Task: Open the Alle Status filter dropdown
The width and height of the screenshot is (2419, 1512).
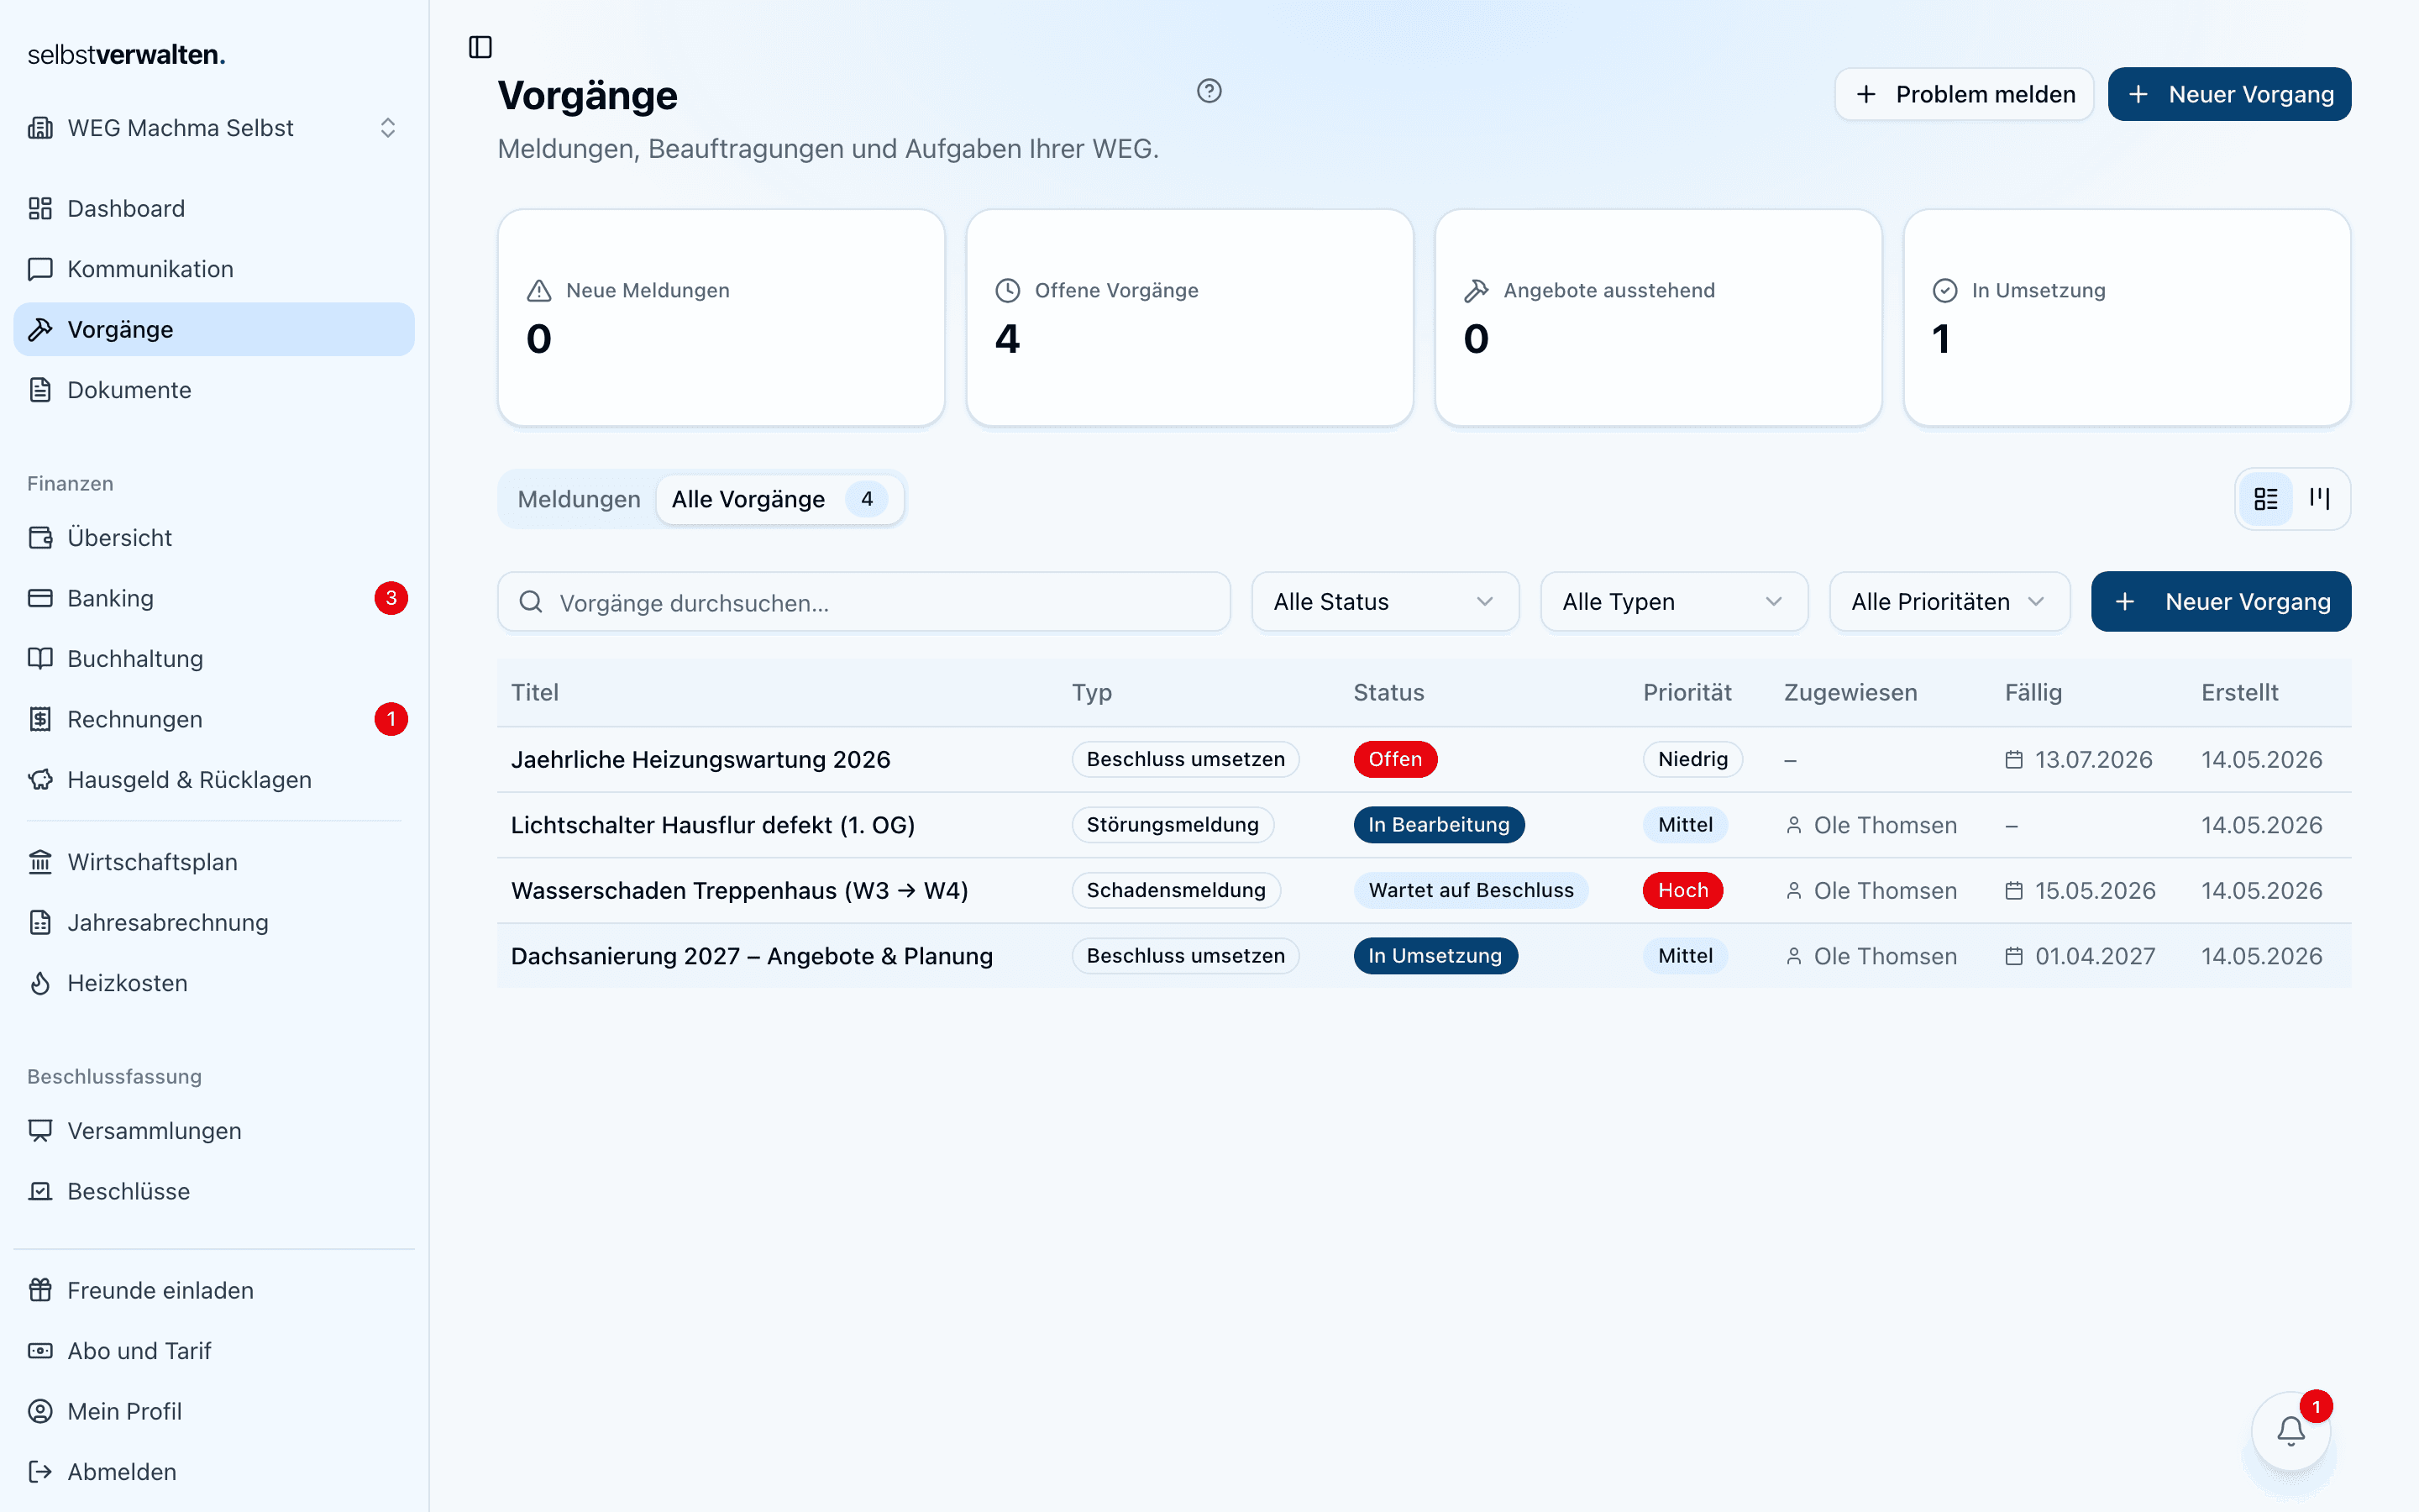Action: 1384,602
